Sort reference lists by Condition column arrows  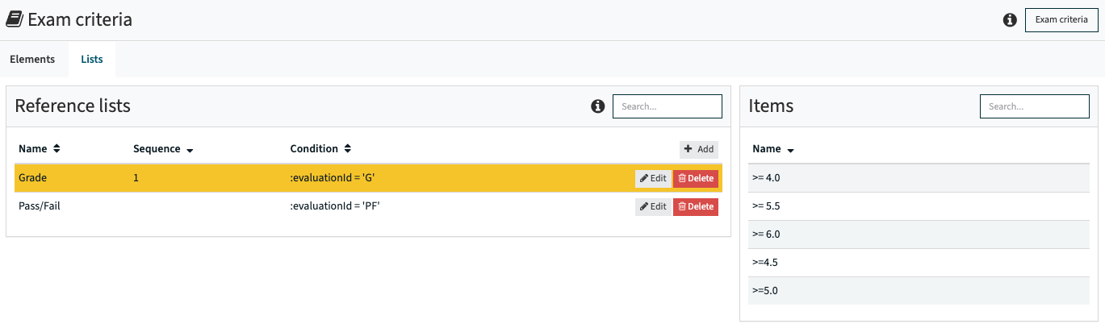coord(347,149)
